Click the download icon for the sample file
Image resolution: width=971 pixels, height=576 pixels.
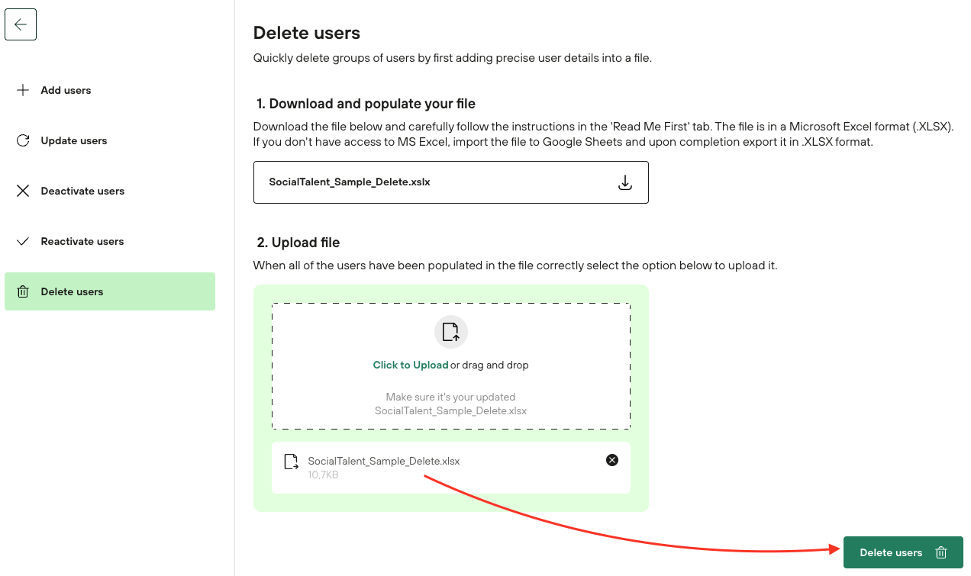click(624, 182)
